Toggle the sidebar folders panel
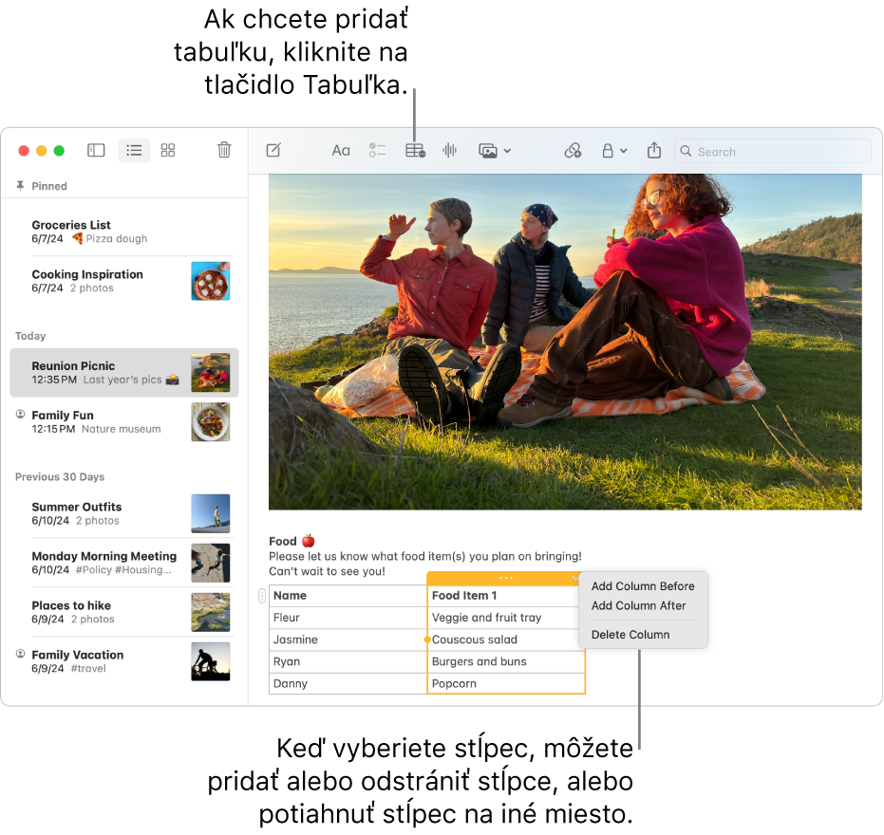 coord(96,151)
